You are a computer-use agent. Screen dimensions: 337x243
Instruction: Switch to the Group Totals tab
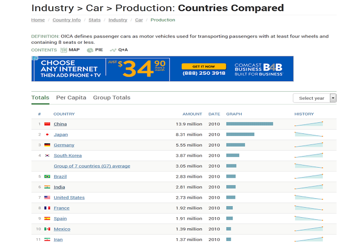tap(112, 98)
